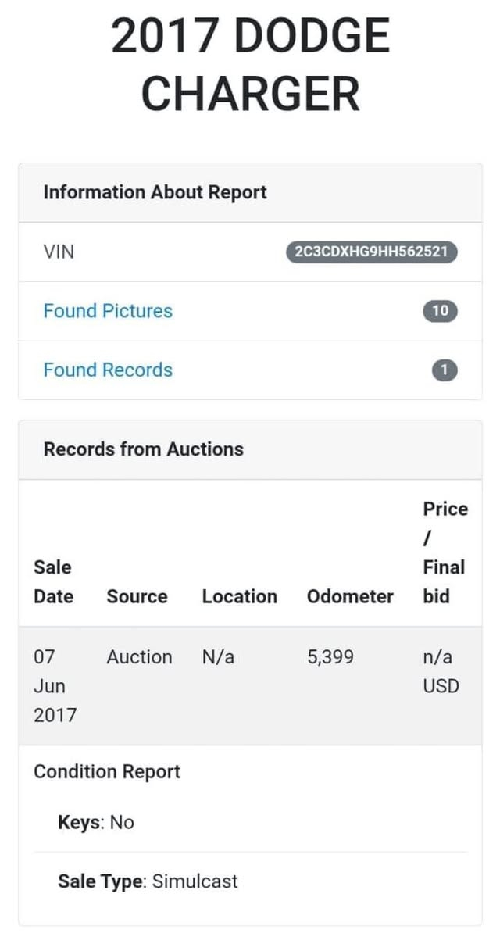This screenshot has height=933, width=500.
Task: Click the Price / Final bid column header
Action: point(444,552)
